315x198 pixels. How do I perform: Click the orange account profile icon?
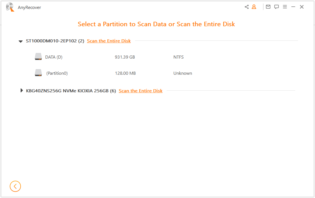coord(254,6)
